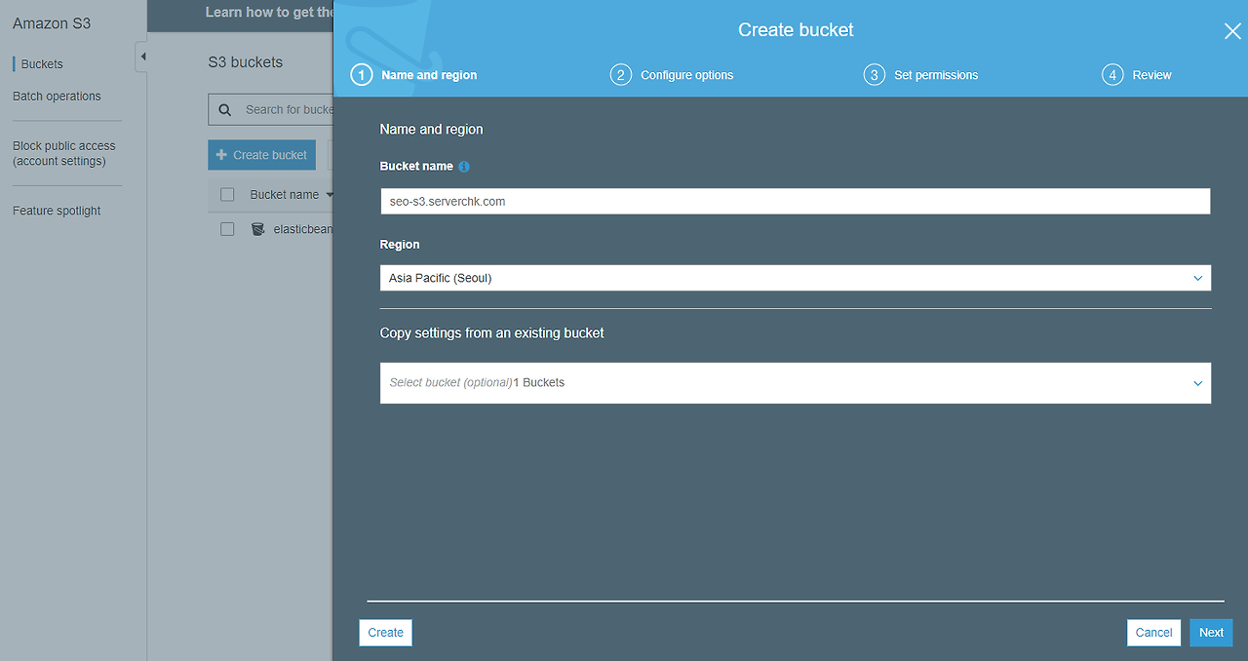This screenshot has width=1248, height=661.
Task: Click the elasticbean bucket icon
Action: click(258, 229)
